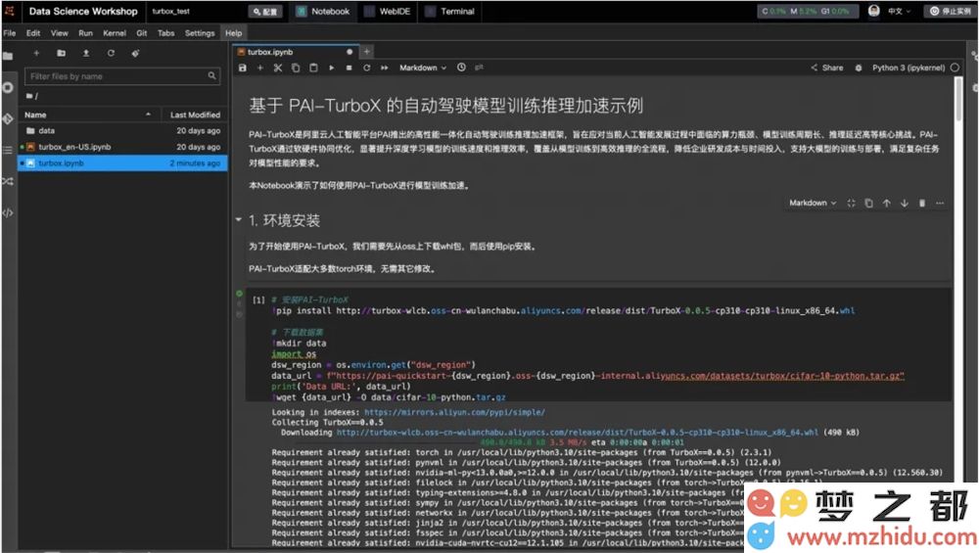
Task: Switch to the Terminal tab
Action: tap(450, 11)
